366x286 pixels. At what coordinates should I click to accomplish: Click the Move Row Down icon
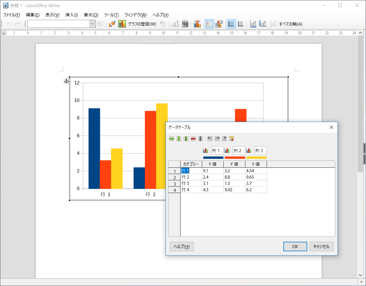tap(232, 139)
